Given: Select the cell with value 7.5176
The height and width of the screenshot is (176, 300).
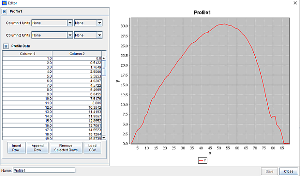Looking at the screenshot, I should coord(77,99).
